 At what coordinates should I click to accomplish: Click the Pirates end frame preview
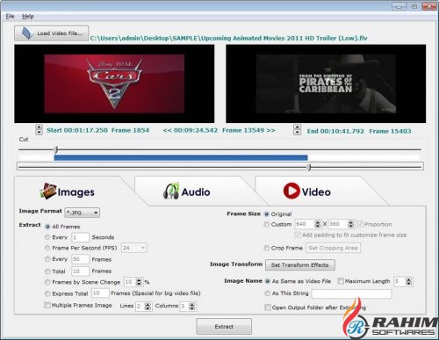point(326,83)
